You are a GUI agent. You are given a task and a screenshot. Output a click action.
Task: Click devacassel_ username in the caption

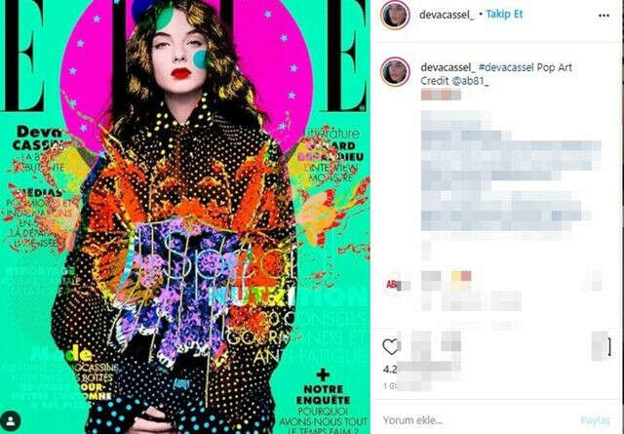[448, 67]
